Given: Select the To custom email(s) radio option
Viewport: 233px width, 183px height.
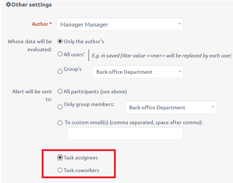Looking at the screenshot, I should click(60, 123).
